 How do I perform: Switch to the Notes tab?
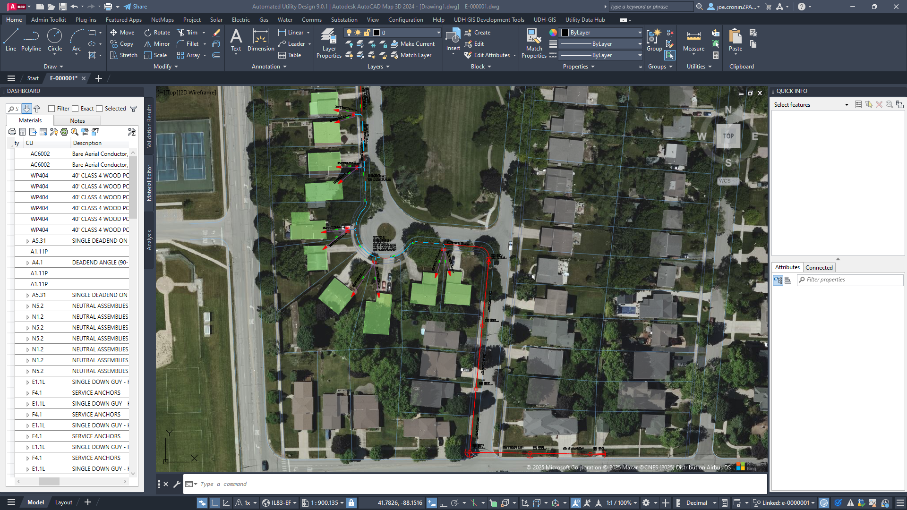coord(77,121)
